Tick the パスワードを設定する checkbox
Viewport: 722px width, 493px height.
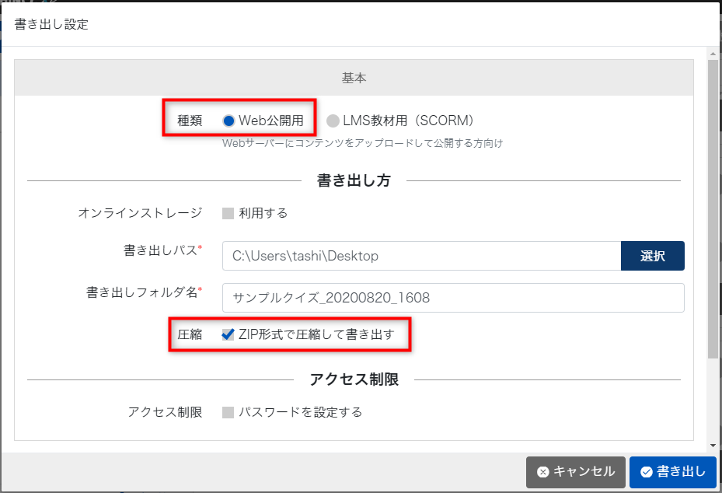(x=228, y=412)
